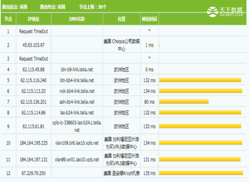The width and height of the screenshot is (249, 182).
Task: Select IP address 62.115.114.86
Action: pyautogui.click(x=33, y=113)
